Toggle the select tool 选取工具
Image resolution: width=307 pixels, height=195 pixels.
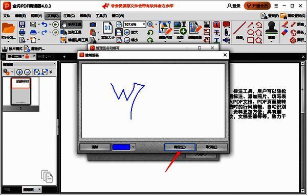(71, 32)
